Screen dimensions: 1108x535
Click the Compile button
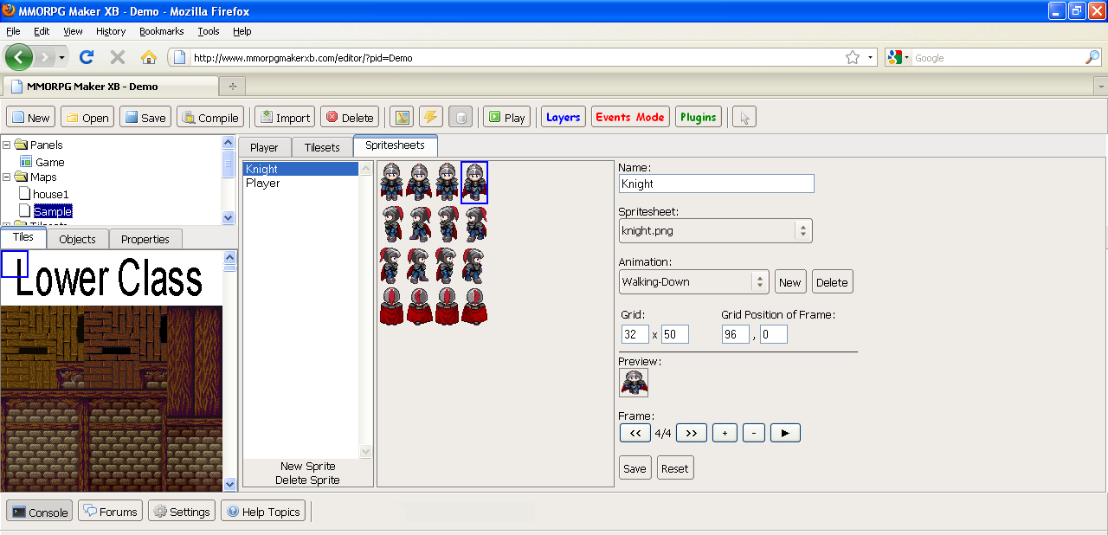[x=210, y=118]
